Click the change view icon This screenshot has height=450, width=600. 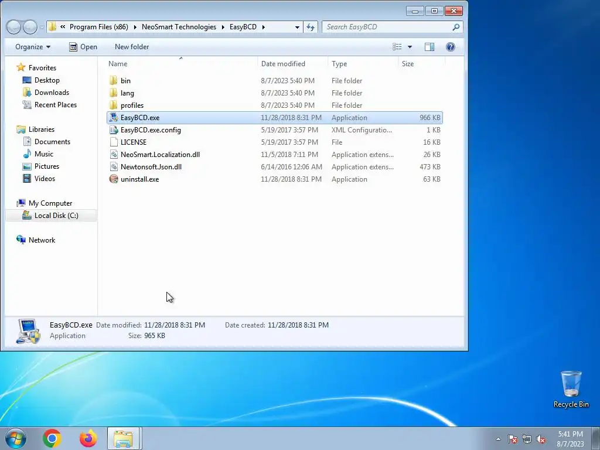click(x=397, y=47)
